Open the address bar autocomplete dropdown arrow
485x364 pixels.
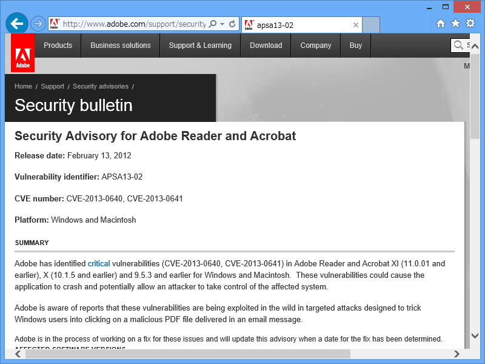[222, 24]
